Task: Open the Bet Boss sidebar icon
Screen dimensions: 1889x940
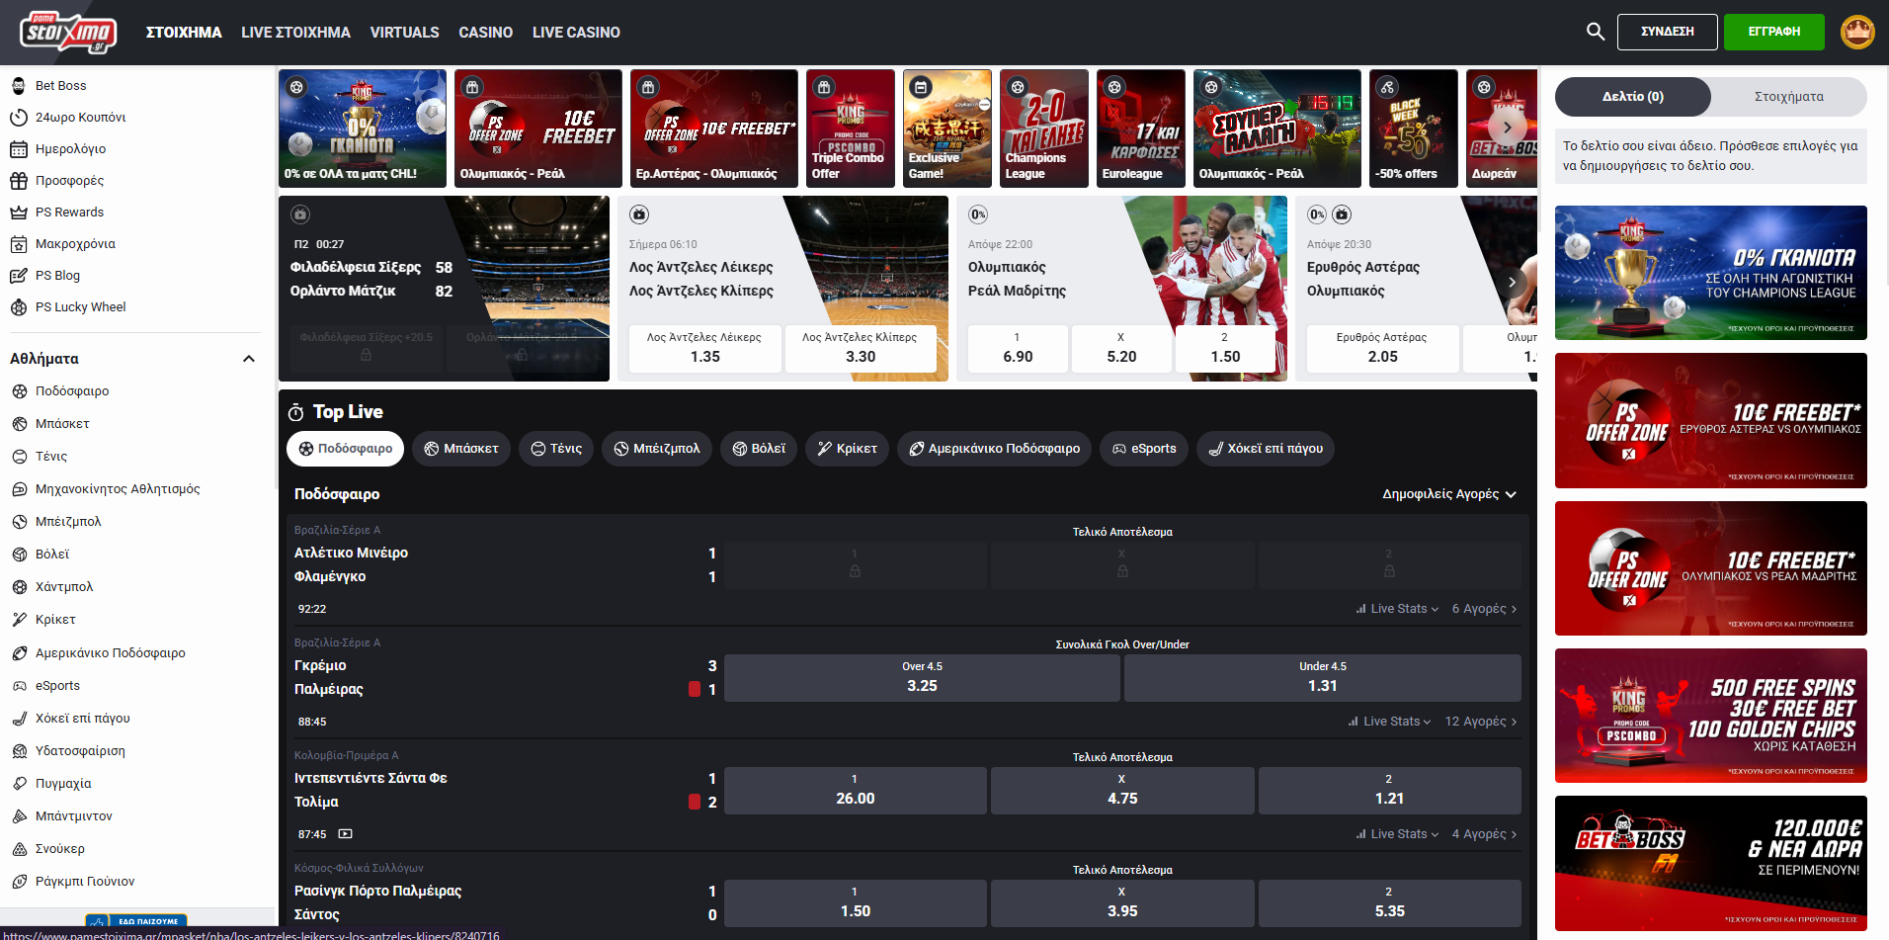Action: (18, 86)
